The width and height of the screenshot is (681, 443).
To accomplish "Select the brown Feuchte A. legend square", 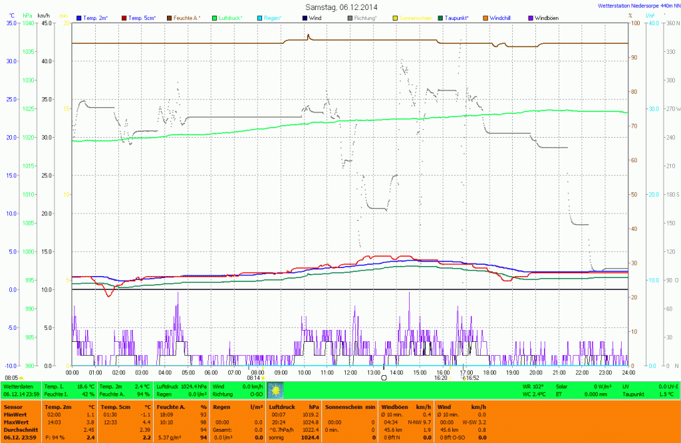I will click(x=169, y=17).
